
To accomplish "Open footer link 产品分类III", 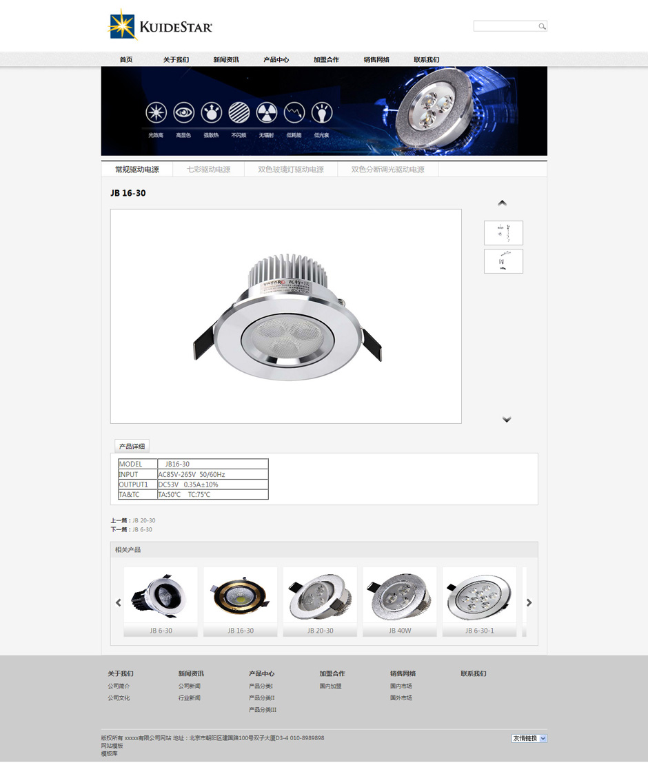I will (263, 709).
